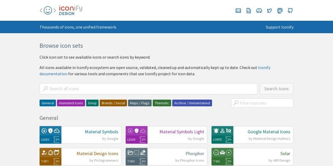Toggle the Brands / Social filter tag
Image resolution: width=333 pixels, height=166 pixels.
coord(113,103)
